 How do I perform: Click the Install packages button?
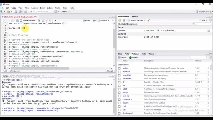[x=122, y=58]
